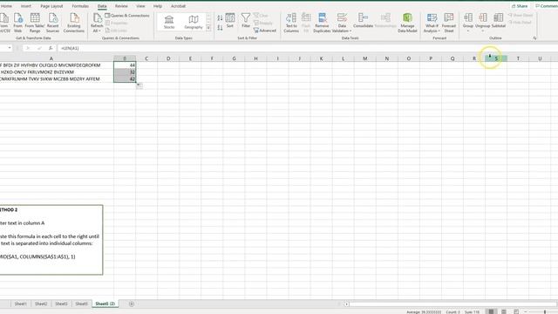Click the Ungroup icon
The image size is (558, 314).
482,17
